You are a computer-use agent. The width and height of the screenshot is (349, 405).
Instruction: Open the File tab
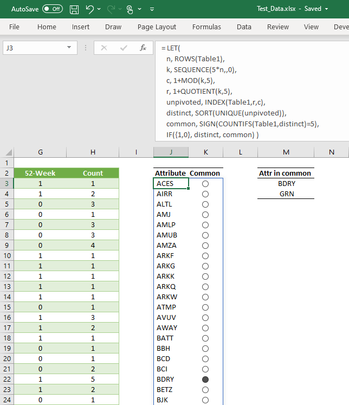point(14,27)
